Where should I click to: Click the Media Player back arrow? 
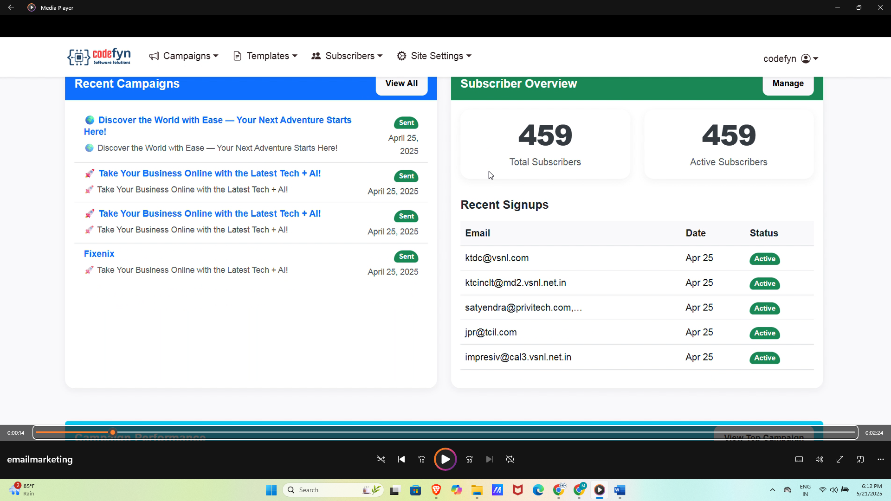[x=11, y=7]
